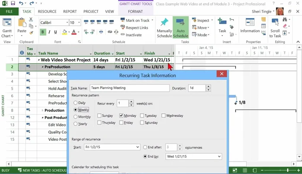The height and width of the screenshot is (174, 302).
Task: Click the font color swatch
Action: [x=74, y=32]
